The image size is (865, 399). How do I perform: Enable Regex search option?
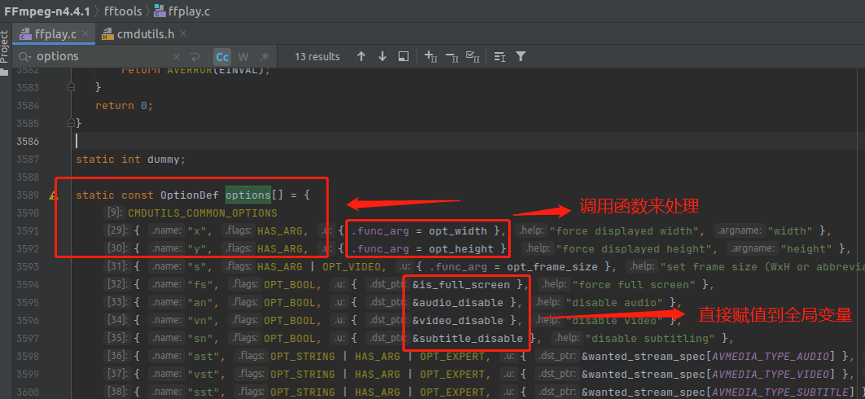(264, 57)
